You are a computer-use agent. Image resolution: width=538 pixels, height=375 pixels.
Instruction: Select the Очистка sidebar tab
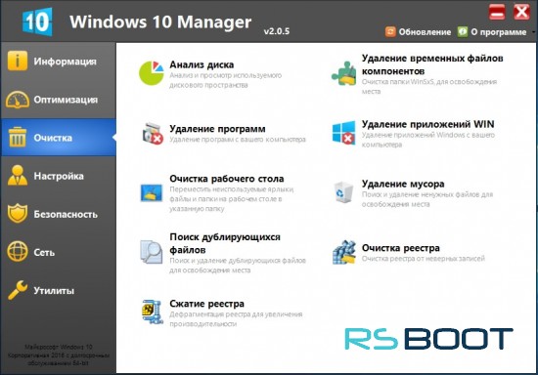[59, 138]
